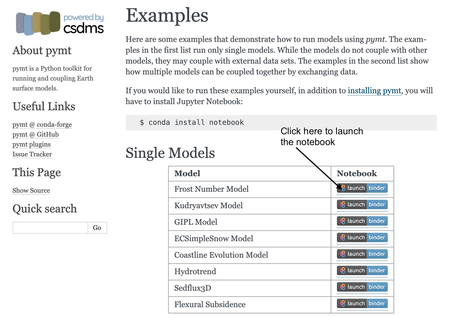The width and height of the screenshot is (450, 318).
Task: Launch binder for ECSimpleSnow Model
Action: (x=362, y=238)
